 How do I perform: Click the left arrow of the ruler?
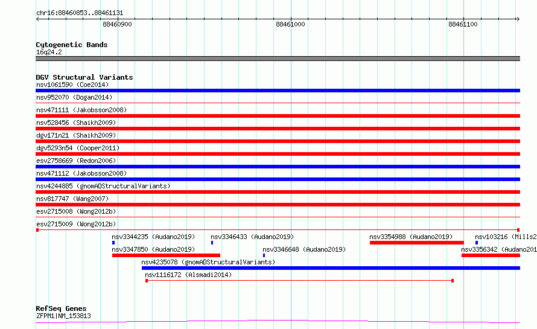[x=37, y=19]
